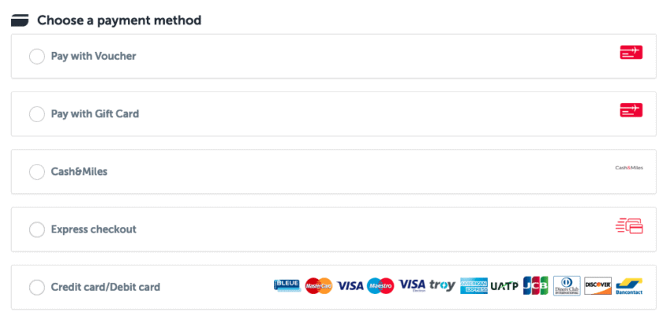Viewport: 663px width, 316px height.
Task: Click the Maestro card logo
Action: coord(380,285)
